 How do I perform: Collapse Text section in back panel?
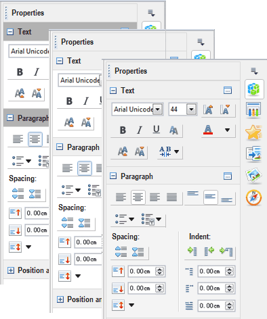(x=10, y=32)
